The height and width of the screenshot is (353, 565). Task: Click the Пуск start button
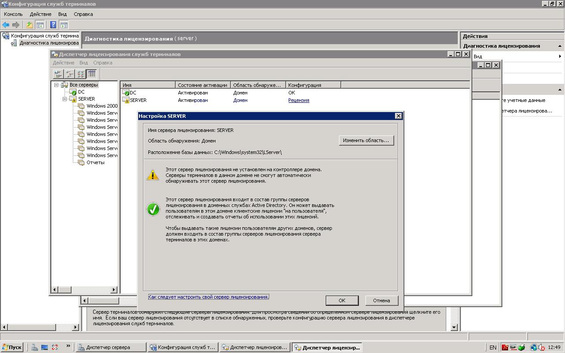pyautogui.click(x=12, y=347)
